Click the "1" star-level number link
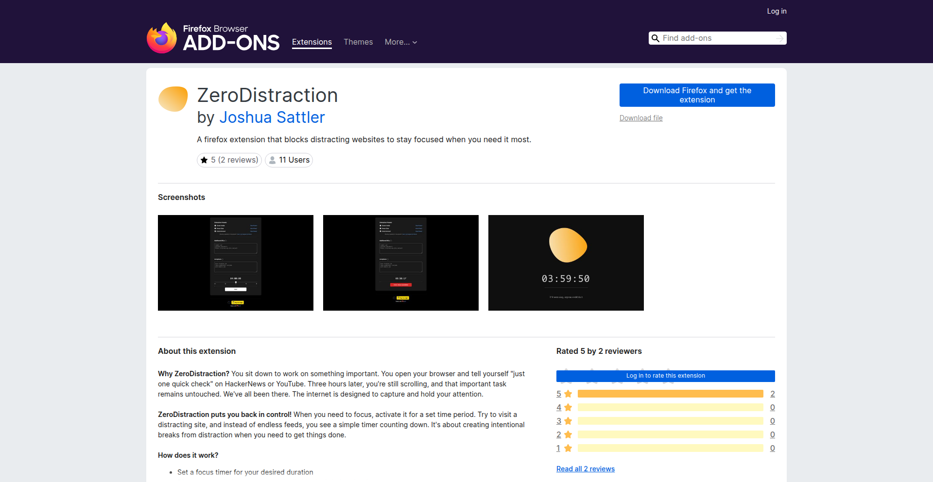The height and width of the screenshot is (482, 933). (558, 448)
